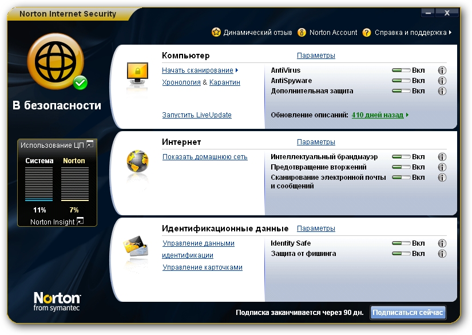Show info for Сканирование электронной почты
Image resolution: width=472 pixels, height=335 pixels.
click(442, 178)
